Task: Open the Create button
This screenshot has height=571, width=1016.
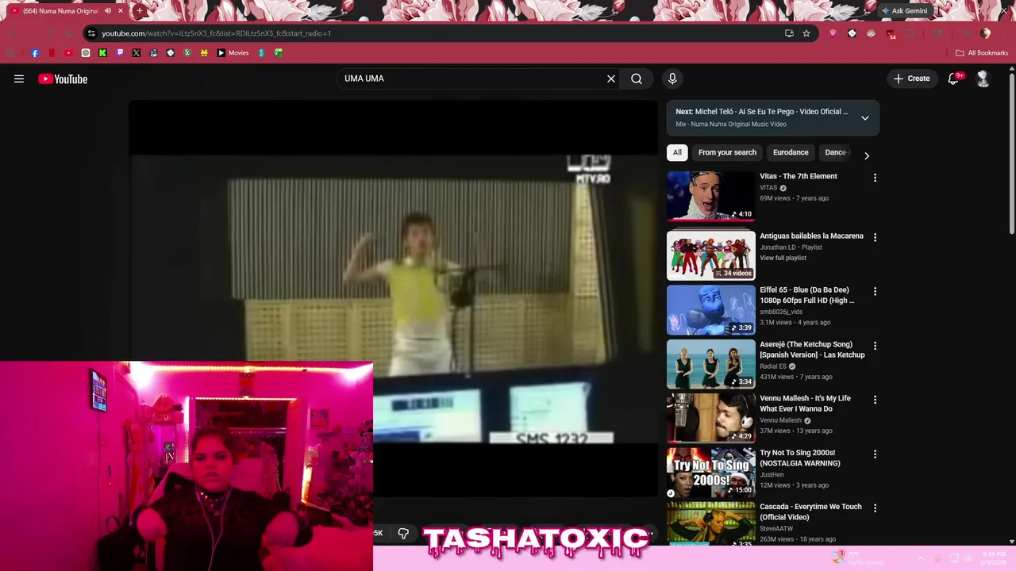Action: click(911, 79)
